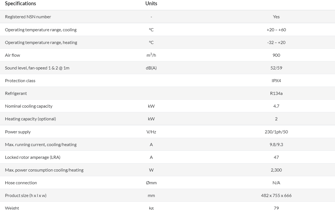335x210 pixels.
Task: Select the Heating capacity (optional) label
Action: coord(30,119)
